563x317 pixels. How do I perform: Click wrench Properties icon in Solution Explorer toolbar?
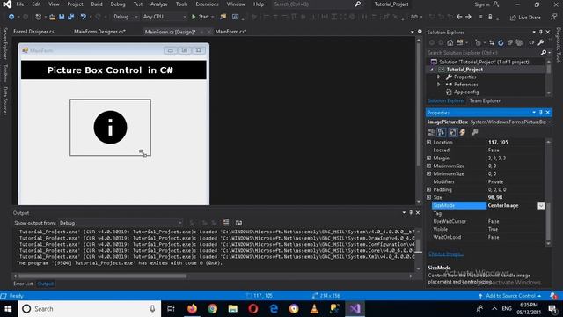pyautogui.click(x=541, y=43)
